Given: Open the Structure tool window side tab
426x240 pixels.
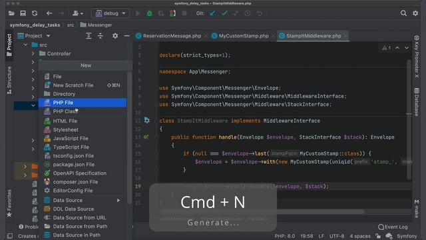Looking at the screenshot, I should pos(9,80).
